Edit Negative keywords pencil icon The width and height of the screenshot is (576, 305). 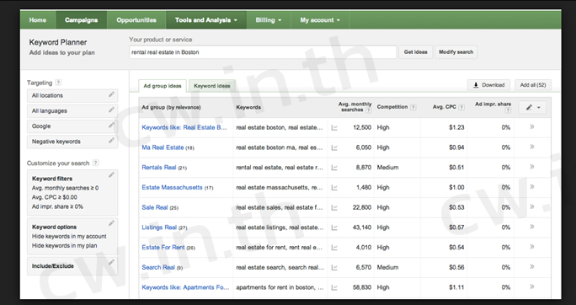(111, 141)
